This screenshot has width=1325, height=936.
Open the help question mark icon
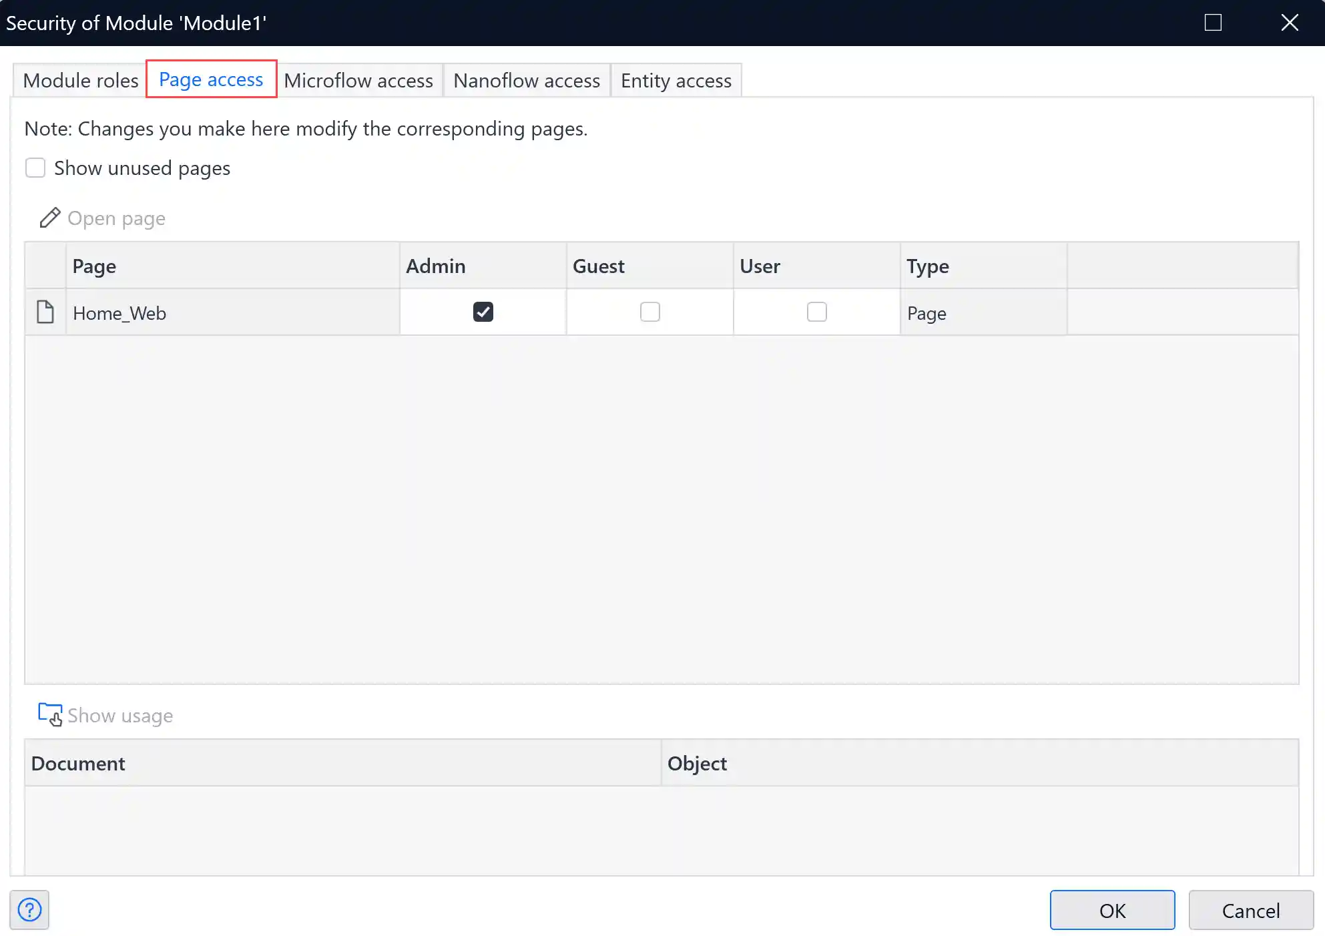click(x=29, y=910)
